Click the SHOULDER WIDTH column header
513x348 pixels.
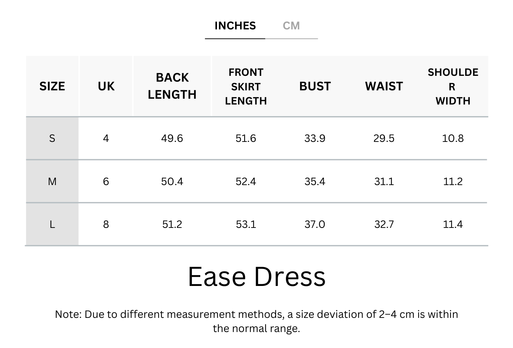tap(453, 86)
